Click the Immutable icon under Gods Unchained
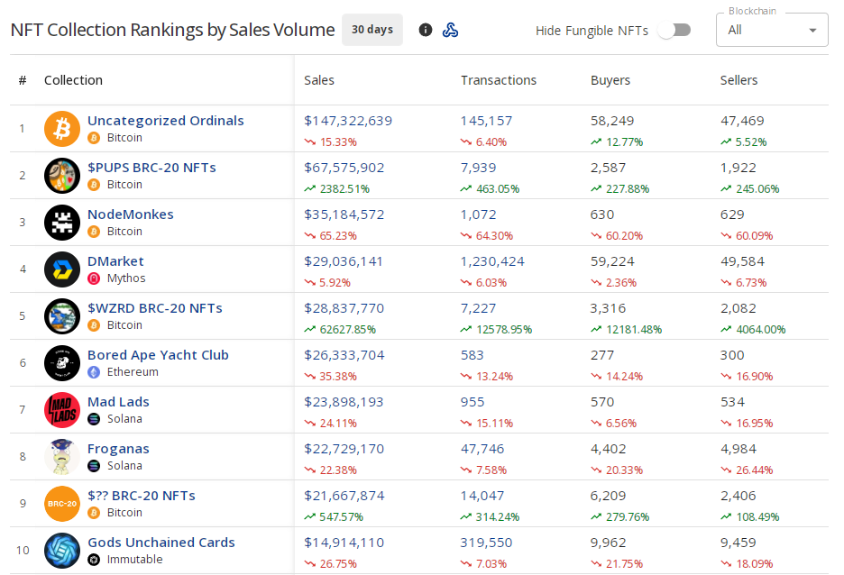Screen dimensions: 844x575 click(x=94, y=560)
